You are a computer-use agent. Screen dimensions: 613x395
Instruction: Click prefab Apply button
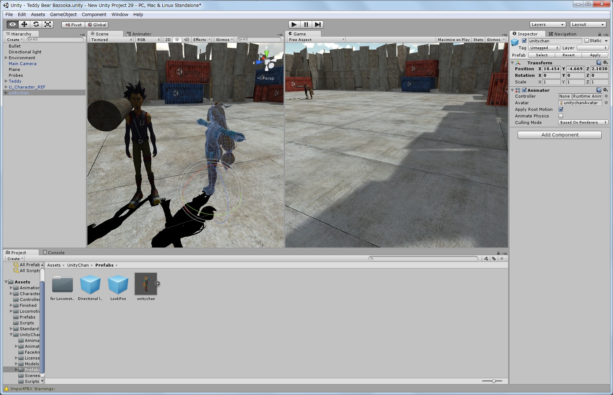pos(595,55)
